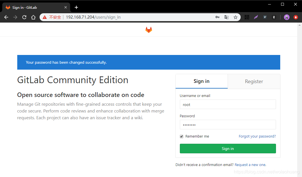Click the red not-secure warning triangle
Screen dimensions: 302x177
pos(45,17)
